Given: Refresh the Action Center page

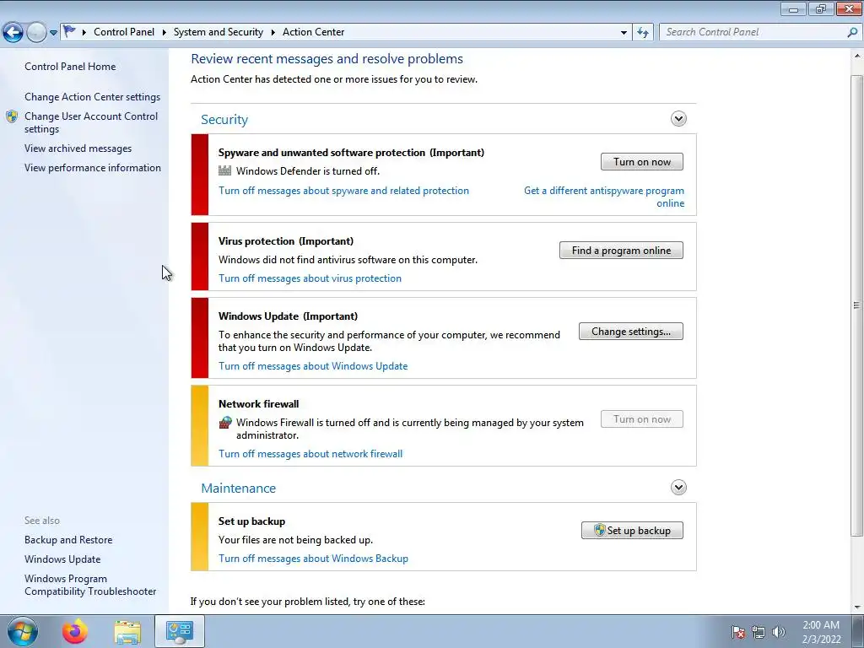Looking at the screenshot, I should point(643,33).
